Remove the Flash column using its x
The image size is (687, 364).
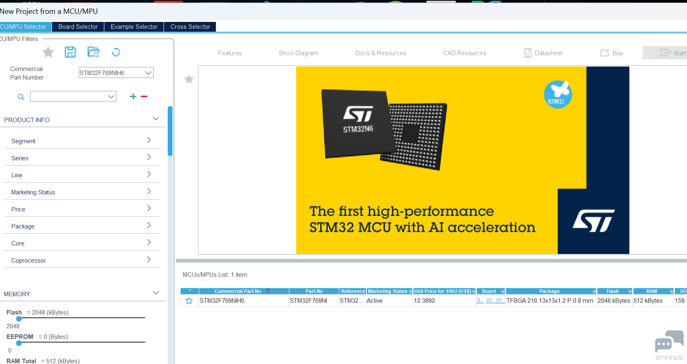(x=630, y=291)
